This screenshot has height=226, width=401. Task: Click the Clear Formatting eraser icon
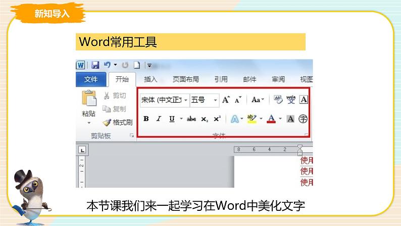[278, 100]
